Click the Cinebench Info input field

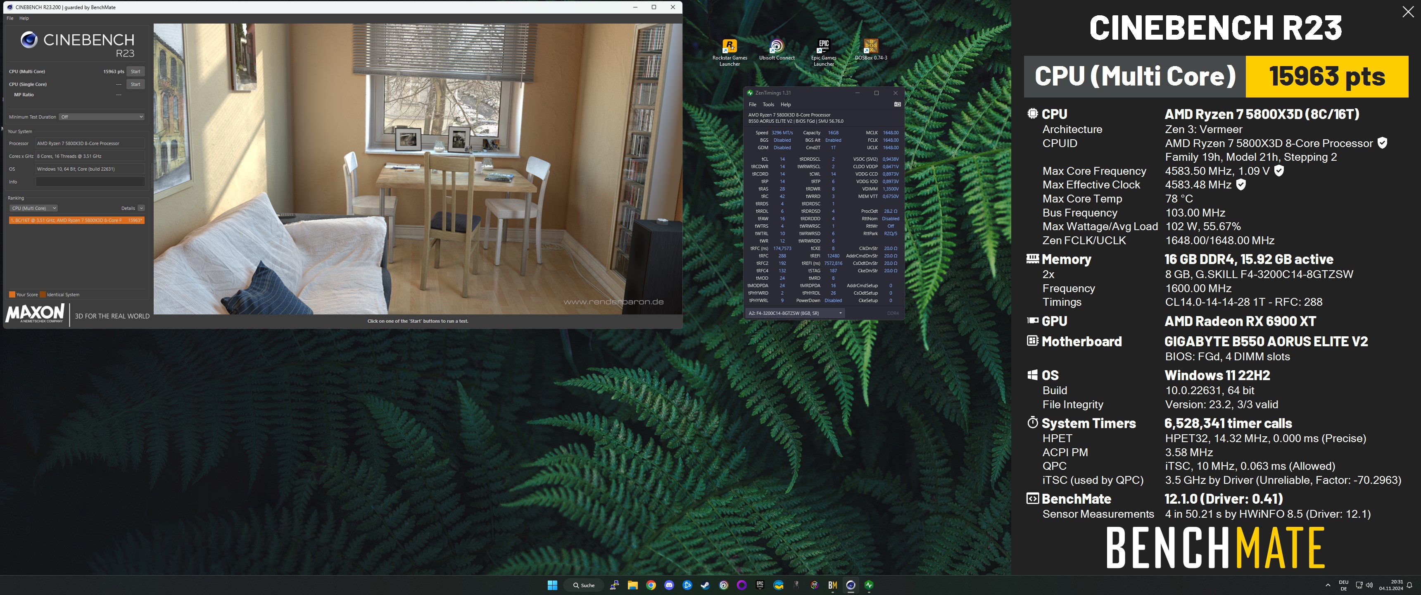[x=90, y=181]
